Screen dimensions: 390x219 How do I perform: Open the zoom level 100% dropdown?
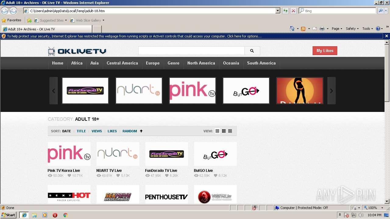point(382,208)
